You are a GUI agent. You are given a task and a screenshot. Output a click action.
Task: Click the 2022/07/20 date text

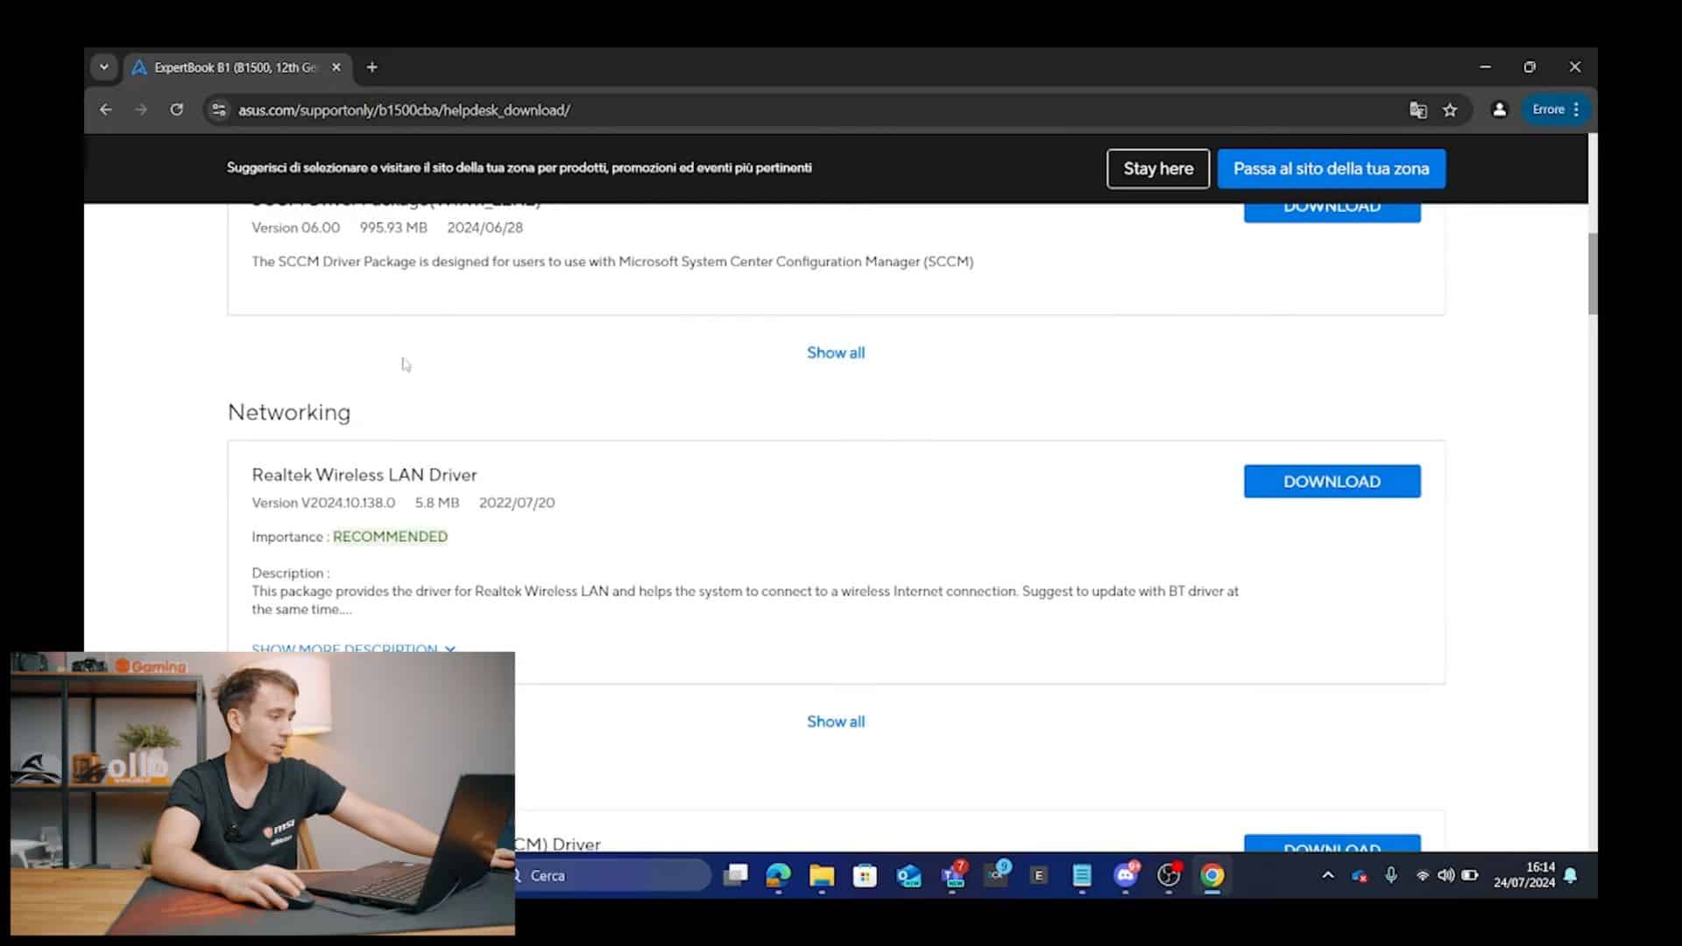[x=517, y=503]
